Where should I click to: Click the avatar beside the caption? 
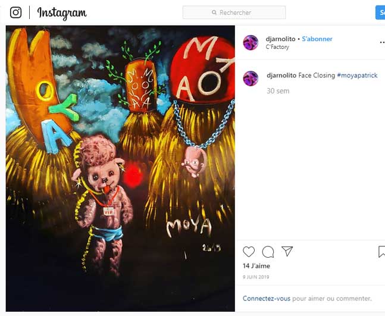click(x=251, y=78)
